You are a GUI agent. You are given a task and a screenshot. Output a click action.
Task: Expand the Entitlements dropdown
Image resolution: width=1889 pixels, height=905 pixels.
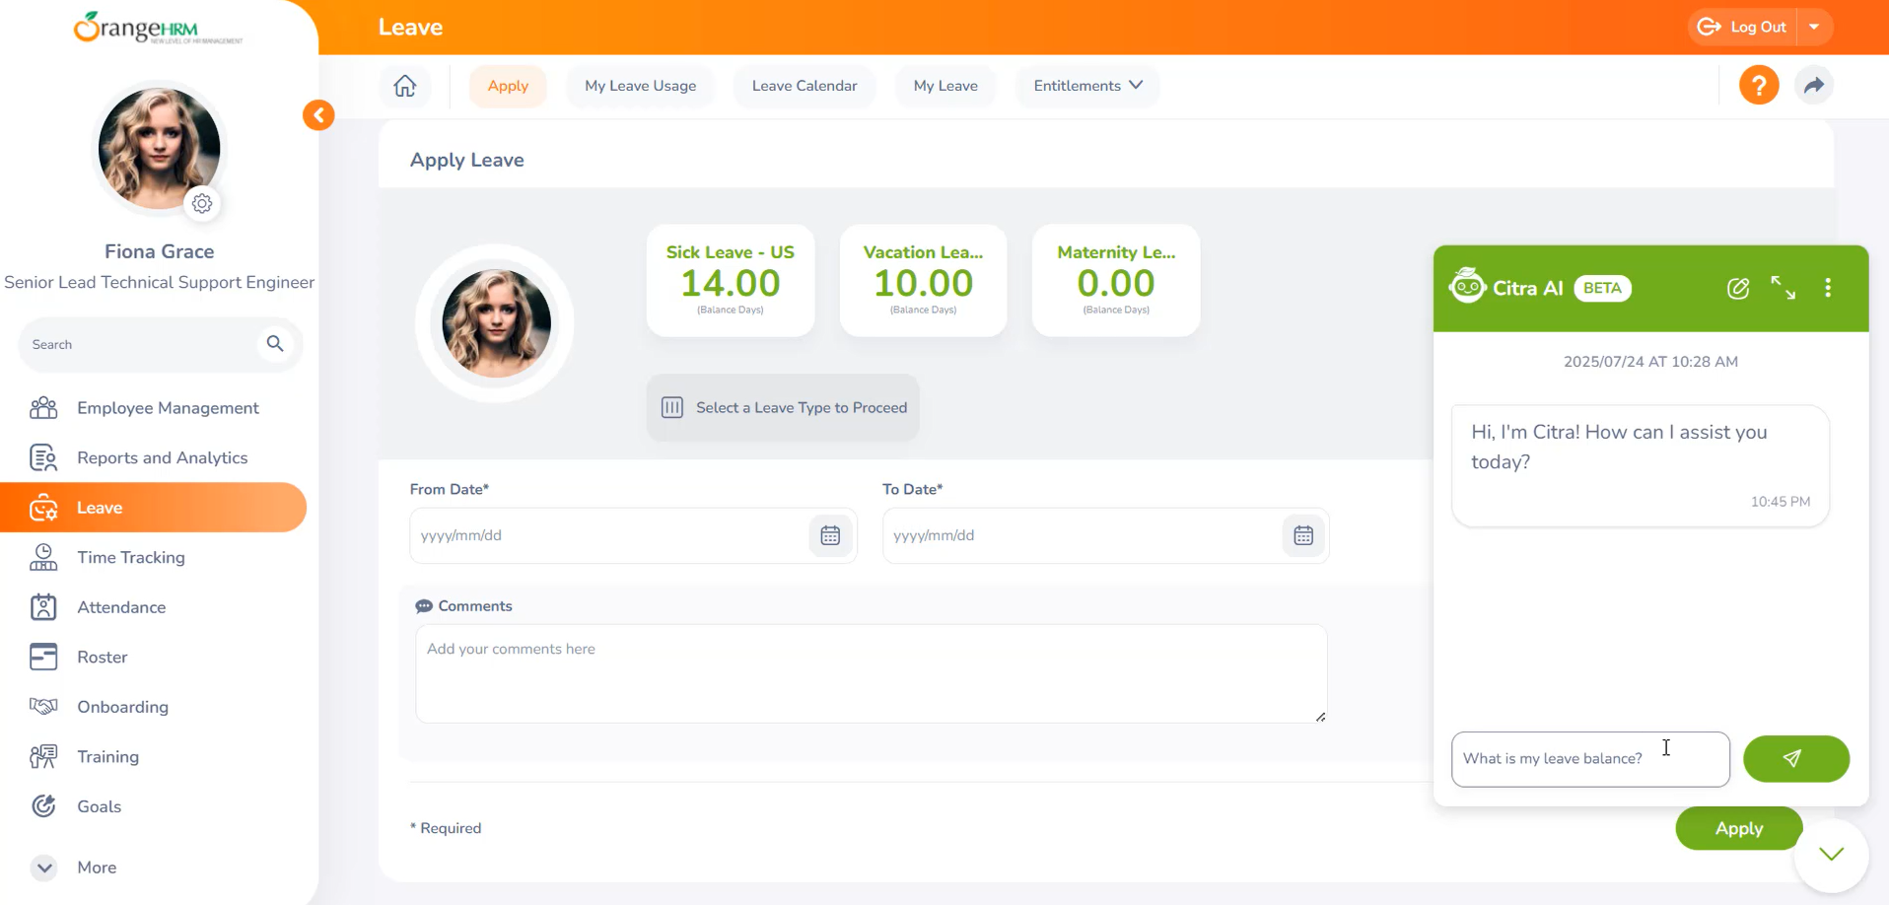(1087, 86)
